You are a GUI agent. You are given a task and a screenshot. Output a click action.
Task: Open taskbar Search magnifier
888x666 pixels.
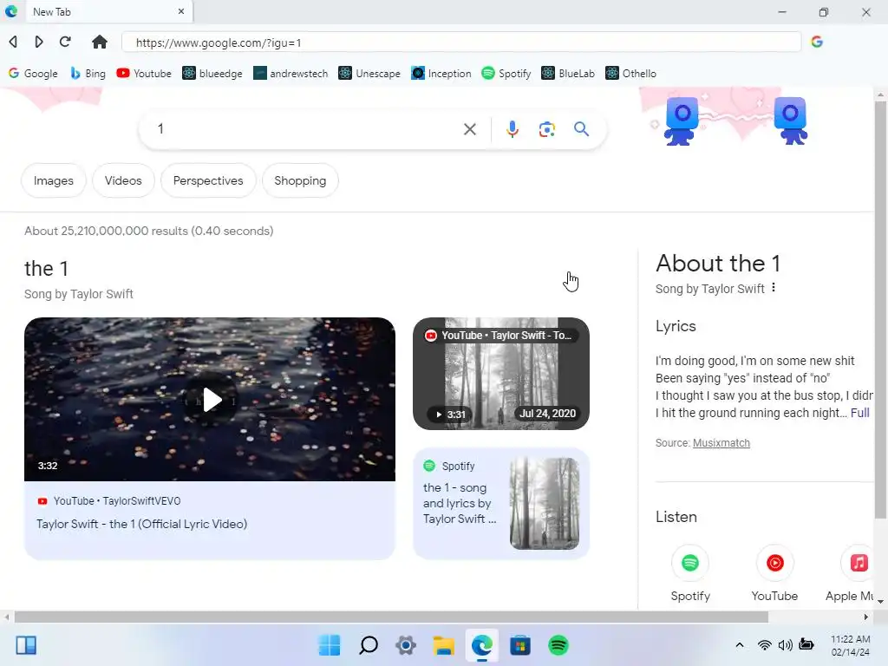point(368,645)
